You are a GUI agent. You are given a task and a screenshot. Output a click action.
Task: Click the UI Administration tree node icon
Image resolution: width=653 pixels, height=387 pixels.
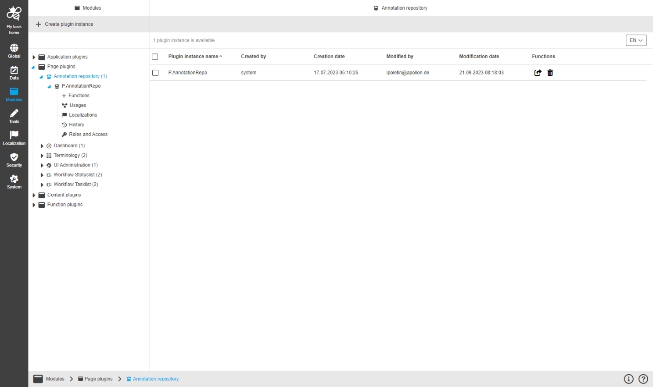coord(49,165)
